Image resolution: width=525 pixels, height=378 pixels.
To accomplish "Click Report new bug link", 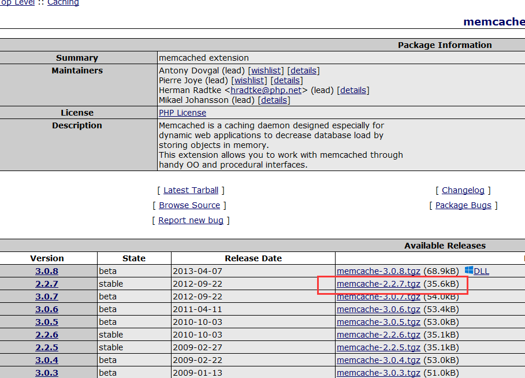I will (191, 220).
